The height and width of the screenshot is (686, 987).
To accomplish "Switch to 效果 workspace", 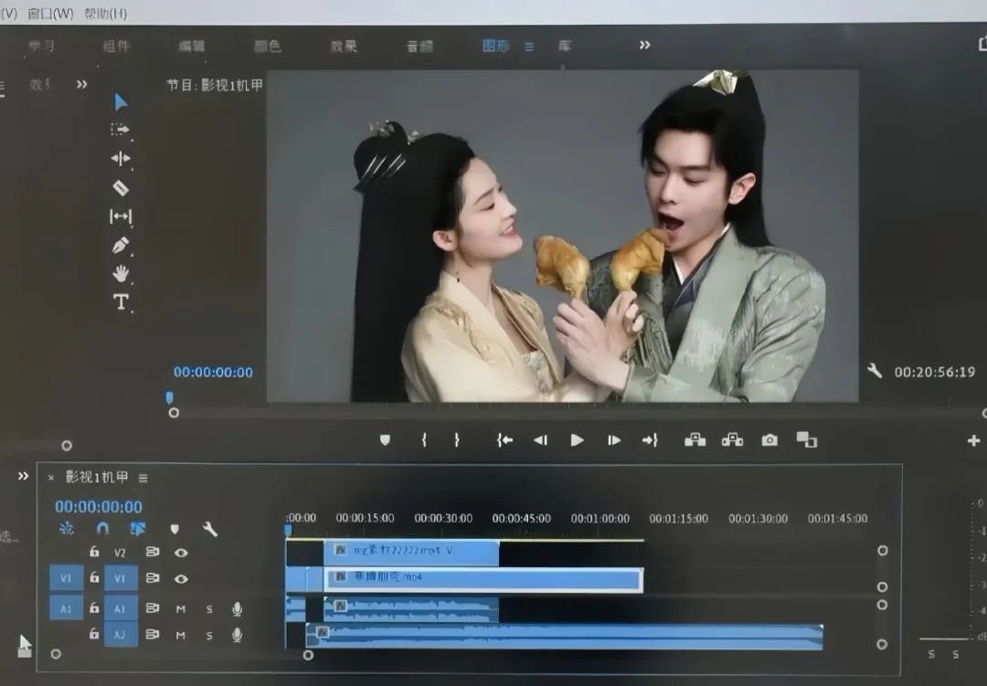I will pyautogui.click(x=344, y=46).
